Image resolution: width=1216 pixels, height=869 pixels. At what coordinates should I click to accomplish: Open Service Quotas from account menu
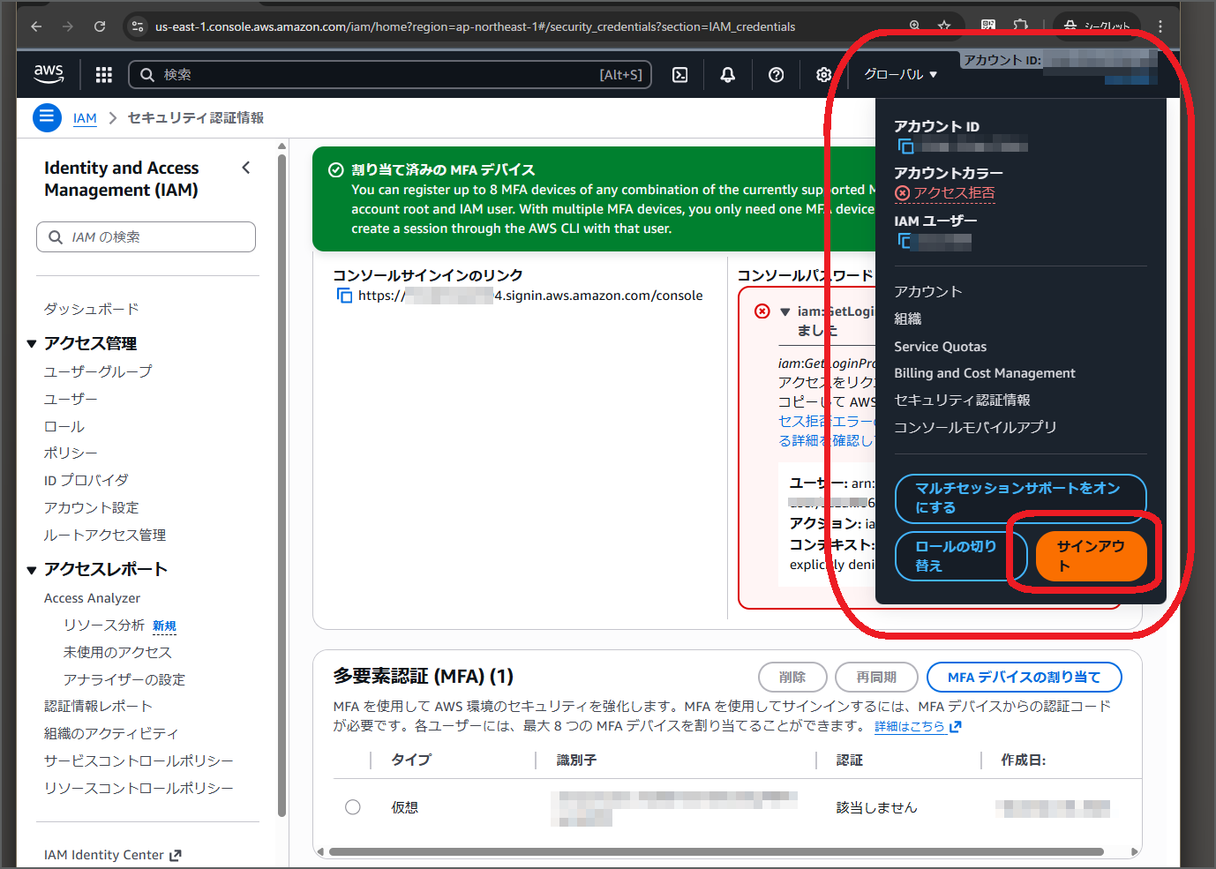[941, 347]
